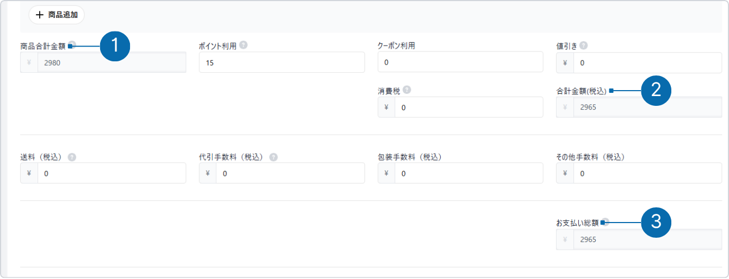This screenshot has width=729, height=279.
Task: Click the ポイント利用 help icon
Action: tap(243, 46)
